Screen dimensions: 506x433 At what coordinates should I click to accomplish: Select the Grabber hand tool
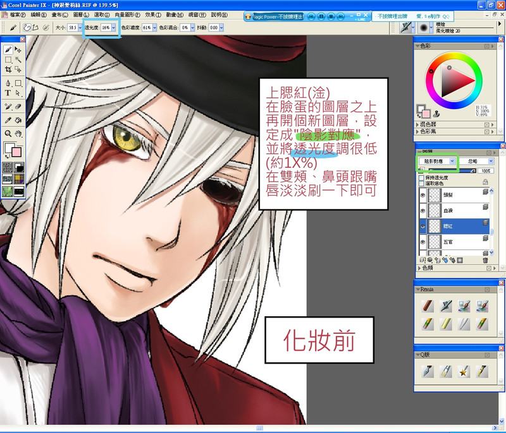click(x=18, y=133)
